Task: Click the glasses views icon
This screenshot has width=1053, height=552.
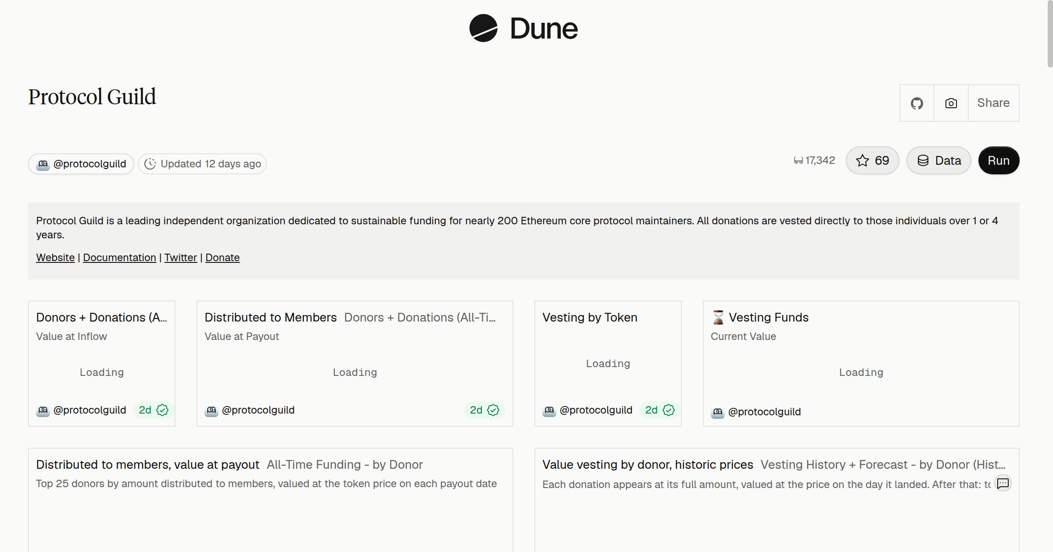Action: (798, 161)
